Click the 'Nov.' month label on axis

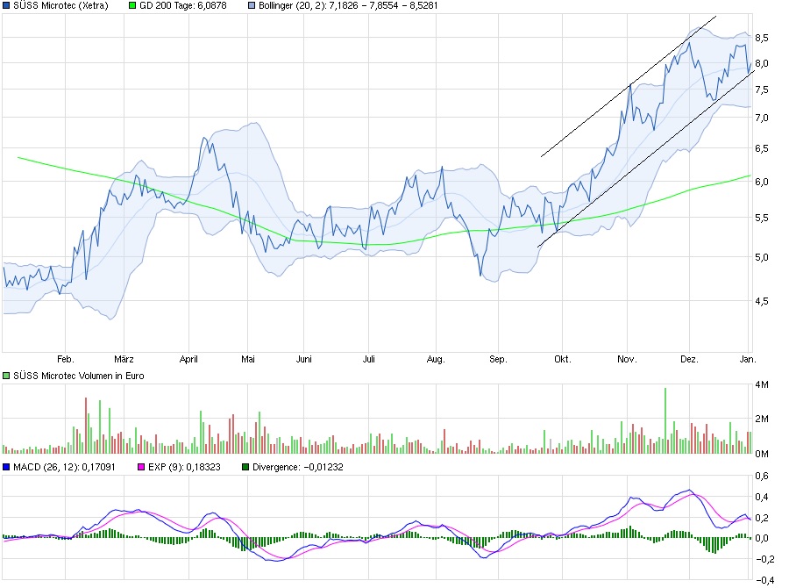pos(626,359)
